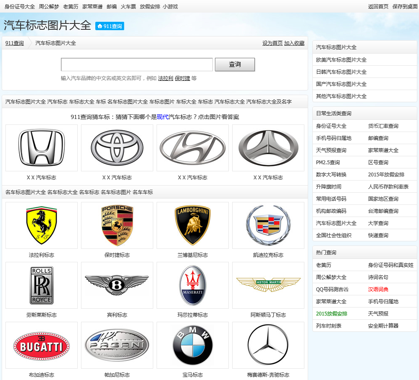Screen dimensions: 419x380
Task: Click 法拉利标志 caption link
Action: (42, 255)
